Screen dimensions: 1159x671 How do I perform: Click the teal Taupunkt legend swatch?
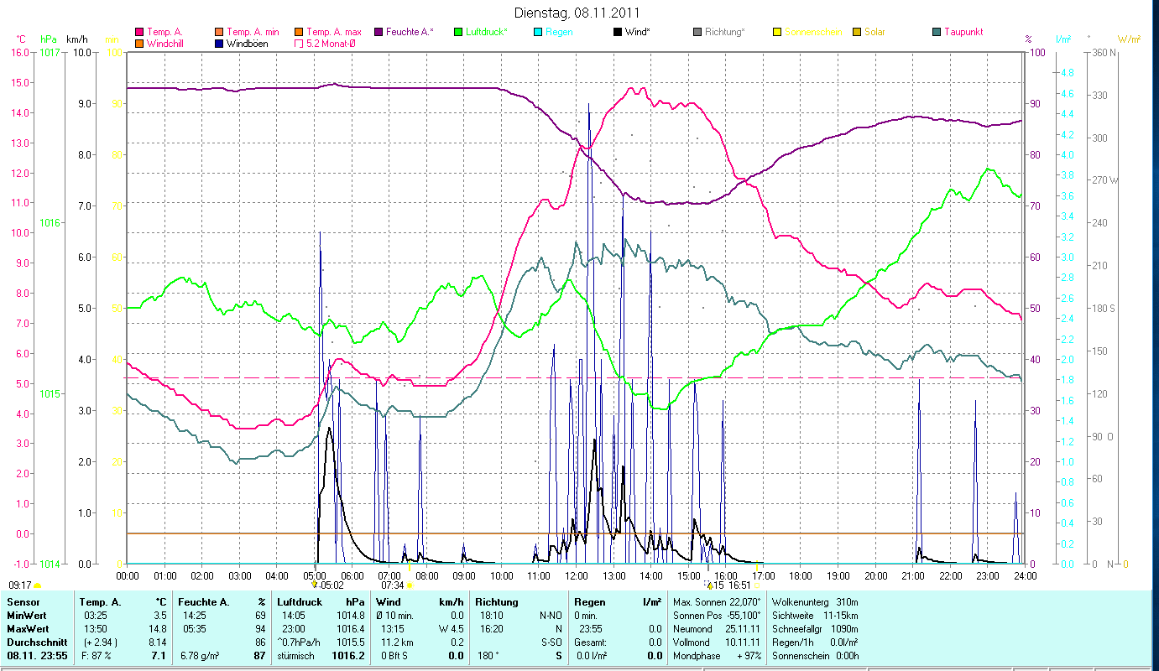(936, 32)
